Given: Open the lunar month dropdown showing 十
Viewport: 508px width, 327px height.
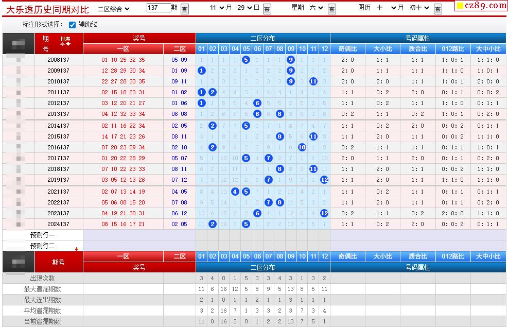Looking at the screenshot, I should coord(383,8).
